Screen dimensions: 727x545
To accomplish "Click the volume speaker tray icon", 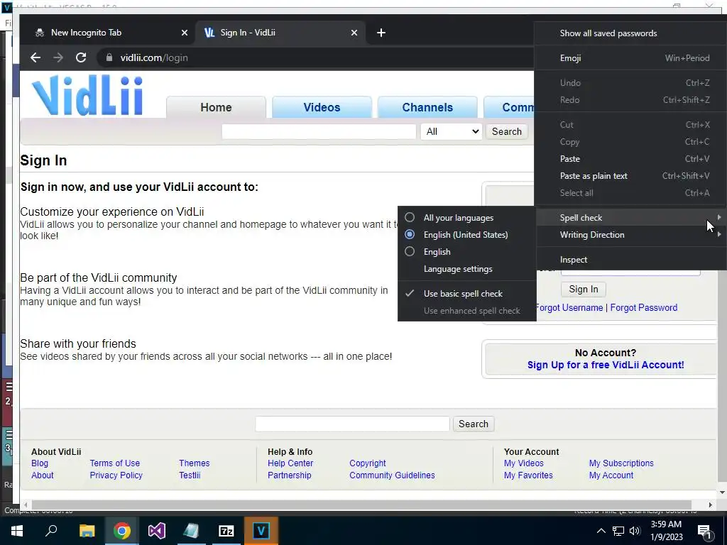I will coord(635,531).
